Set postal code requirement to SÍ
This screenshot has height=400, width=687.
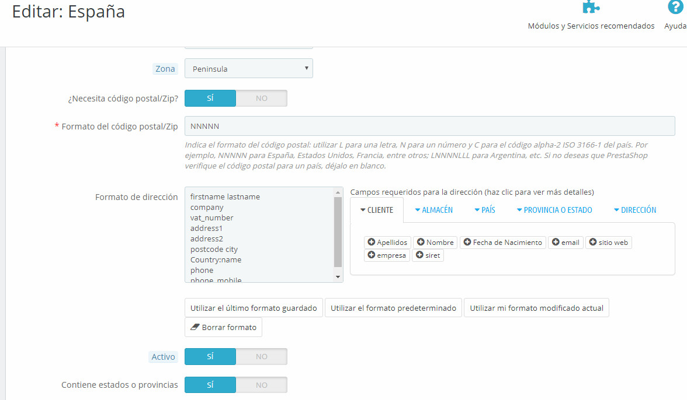tap(210, 99)
